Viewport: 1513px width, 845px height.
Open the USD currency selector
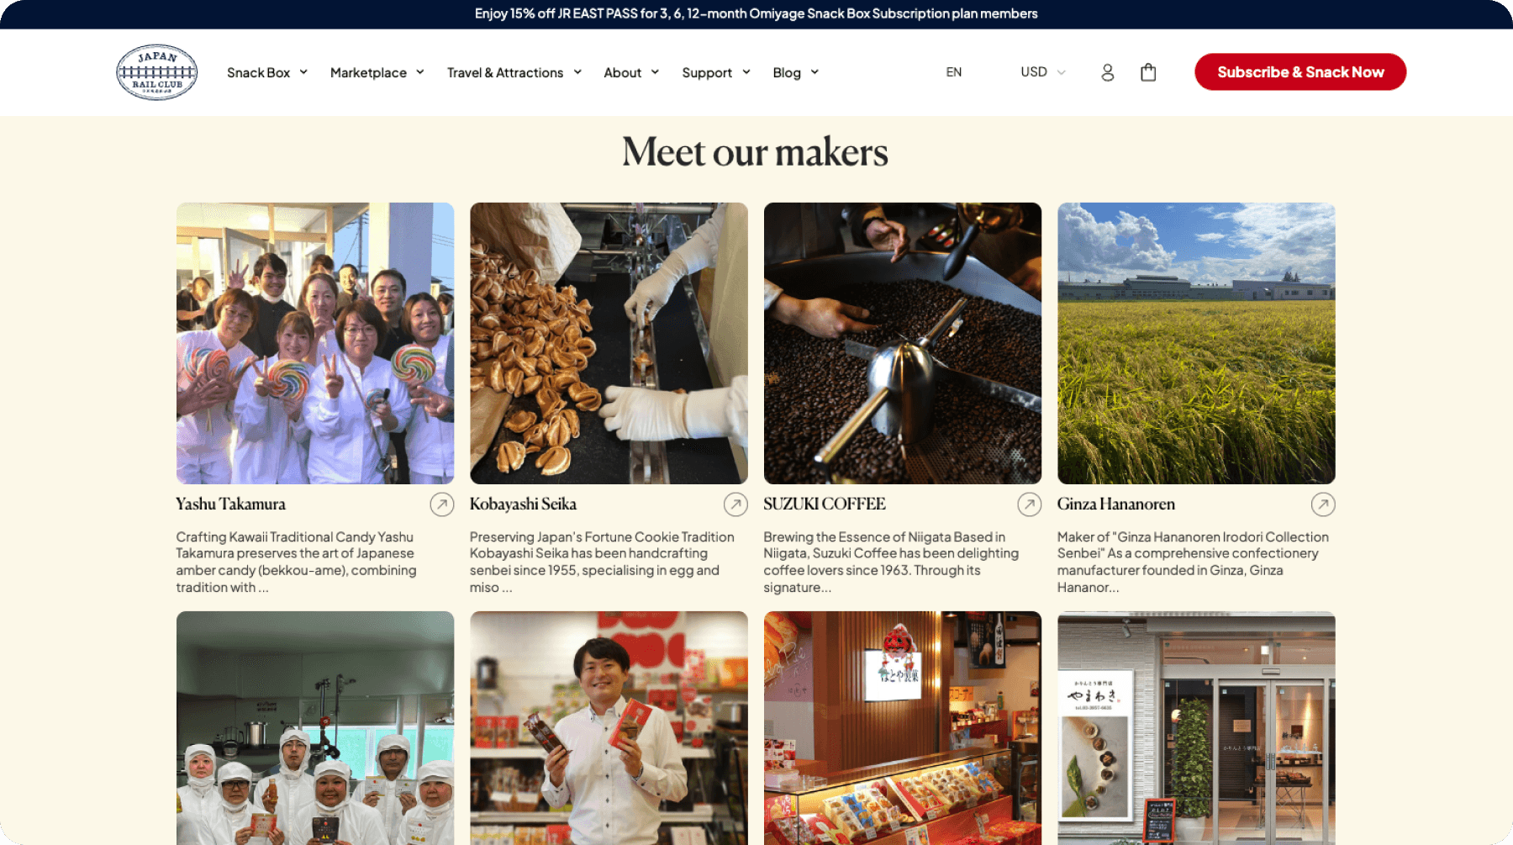click(1043, 72)
